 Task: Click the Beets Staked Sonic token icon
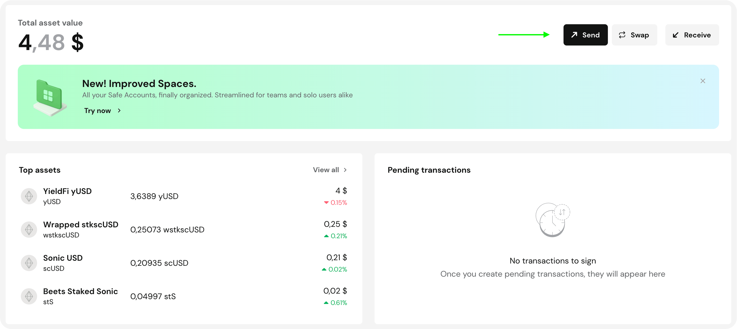pos(29,296)
